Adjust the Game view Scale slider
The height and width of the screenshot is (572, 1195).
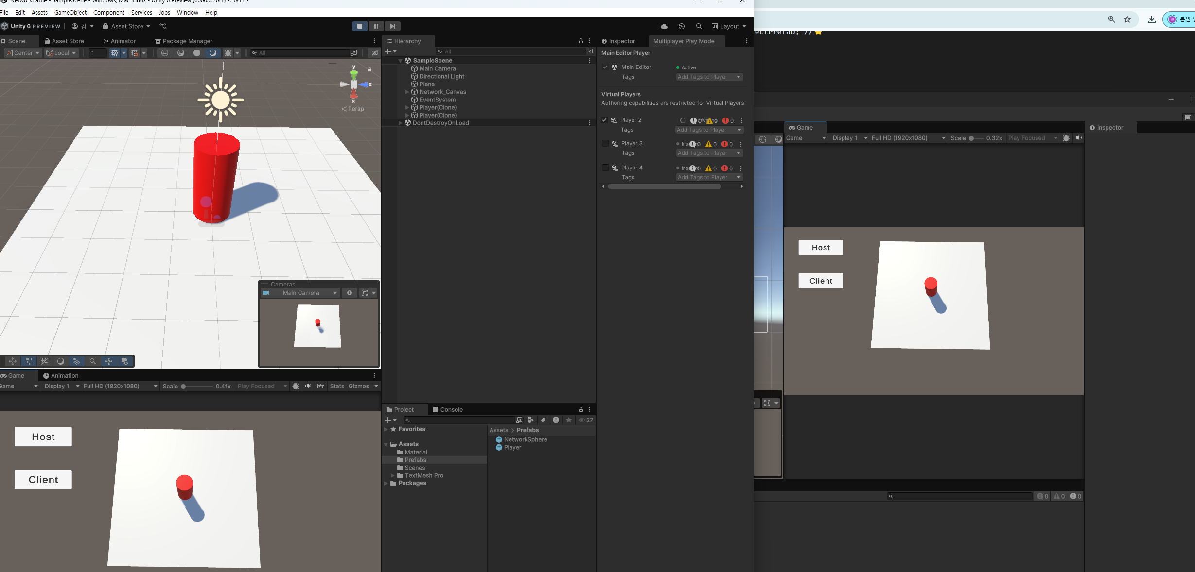[184, 387]
